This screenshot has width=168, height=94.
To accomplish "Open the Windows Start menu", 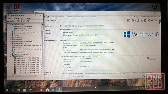I will click(x=7, y=90).
